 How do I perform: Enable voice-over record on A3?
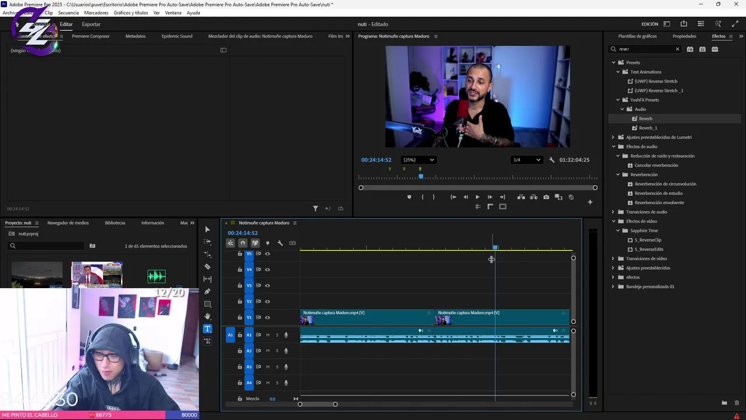286,367
